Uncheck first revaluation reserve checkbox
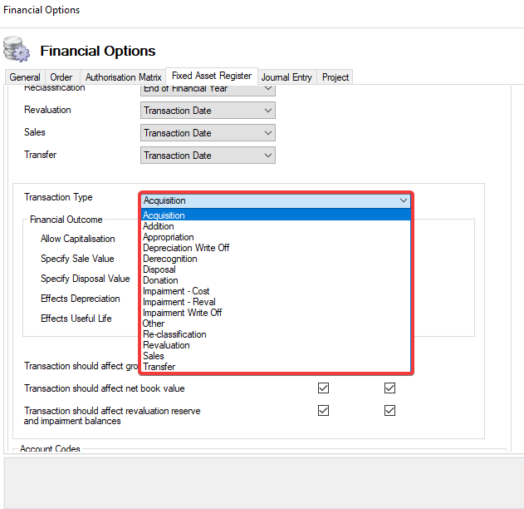Viewport: 524px width, 509px height. click(x=324, y=411)
